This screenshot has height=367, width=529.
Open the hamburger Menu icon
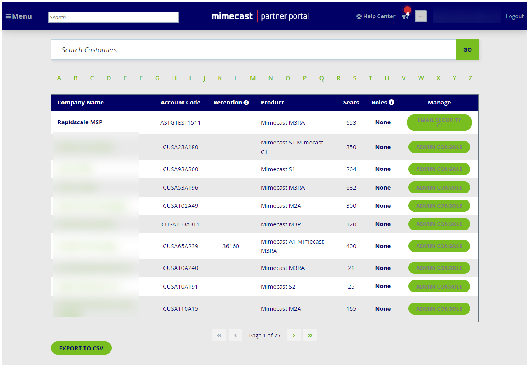(x=7, y=16)
